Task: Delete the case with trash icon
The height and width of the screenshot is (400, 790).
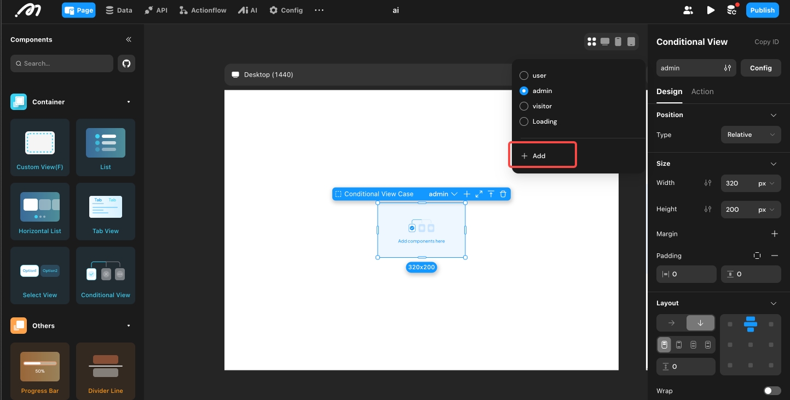Action: click(503, 194)
